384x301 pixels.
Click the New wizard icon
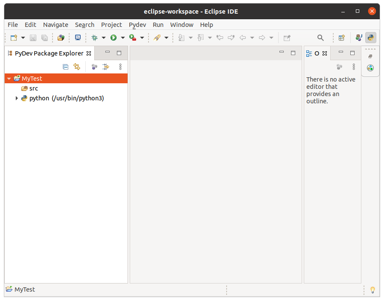[x=14, y=38]
